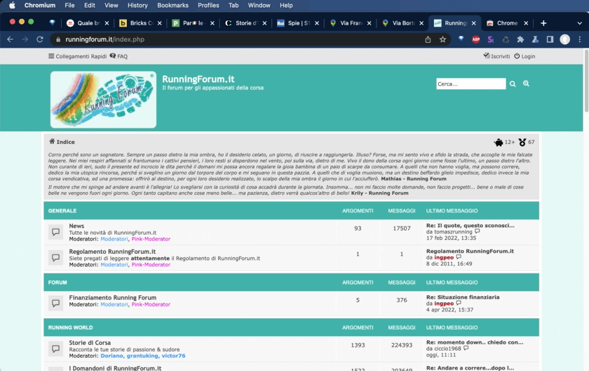Viewport: 589px width, 371px height.
Task: Click the piggy bank 12+ icon
Action: 503,142
